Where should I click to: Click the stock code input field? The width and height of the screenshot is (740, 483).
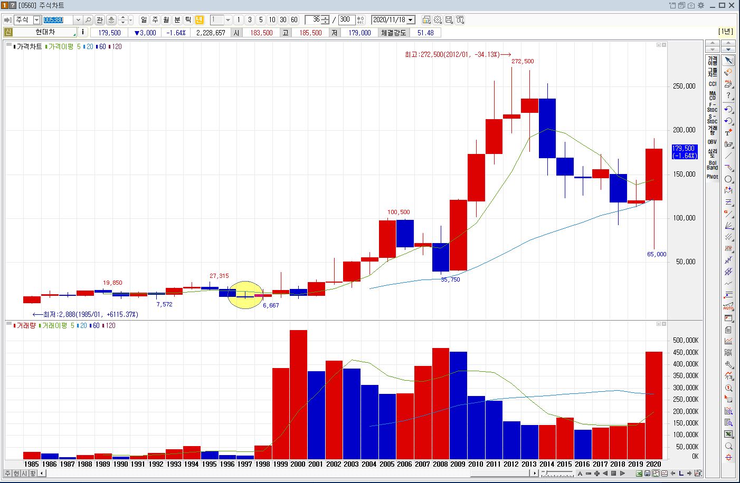(x=58, y=20)
